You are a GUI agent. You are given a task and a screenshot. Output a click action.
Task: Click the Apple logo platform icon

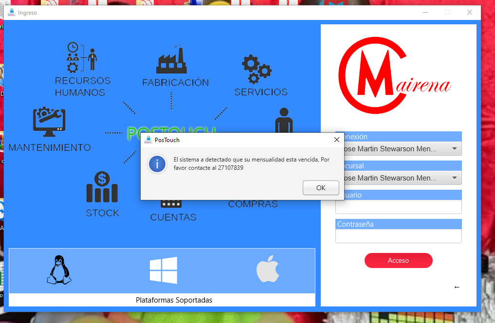268,270
